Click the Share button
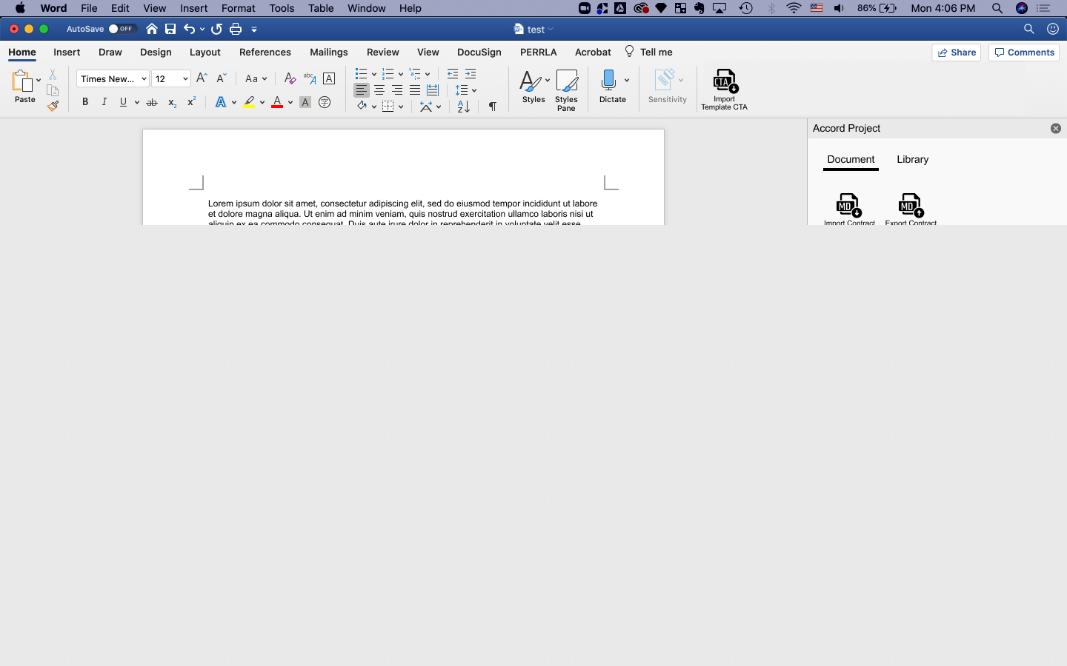This screenshot has width=1067, height=666. coord(956,52)
